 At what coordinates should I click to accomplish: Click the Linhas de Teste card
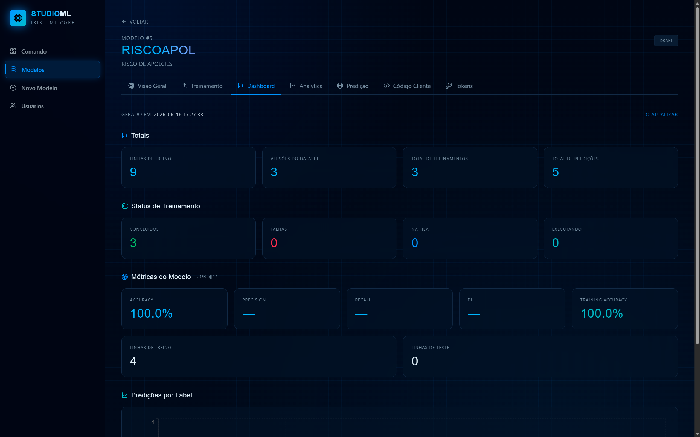point(540,356)
